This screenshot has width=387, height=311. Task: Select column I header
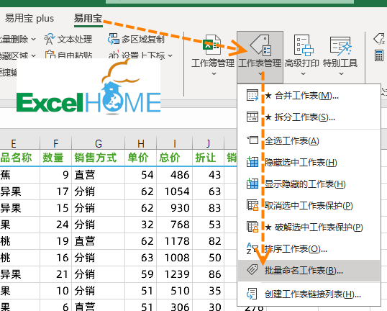(175, 143)
